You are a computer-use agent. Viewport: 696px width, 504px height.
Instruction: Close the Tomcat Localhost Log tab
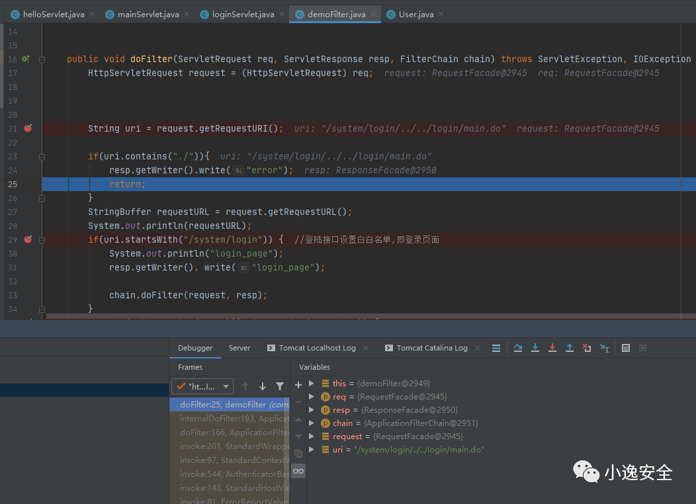(366, 349)
